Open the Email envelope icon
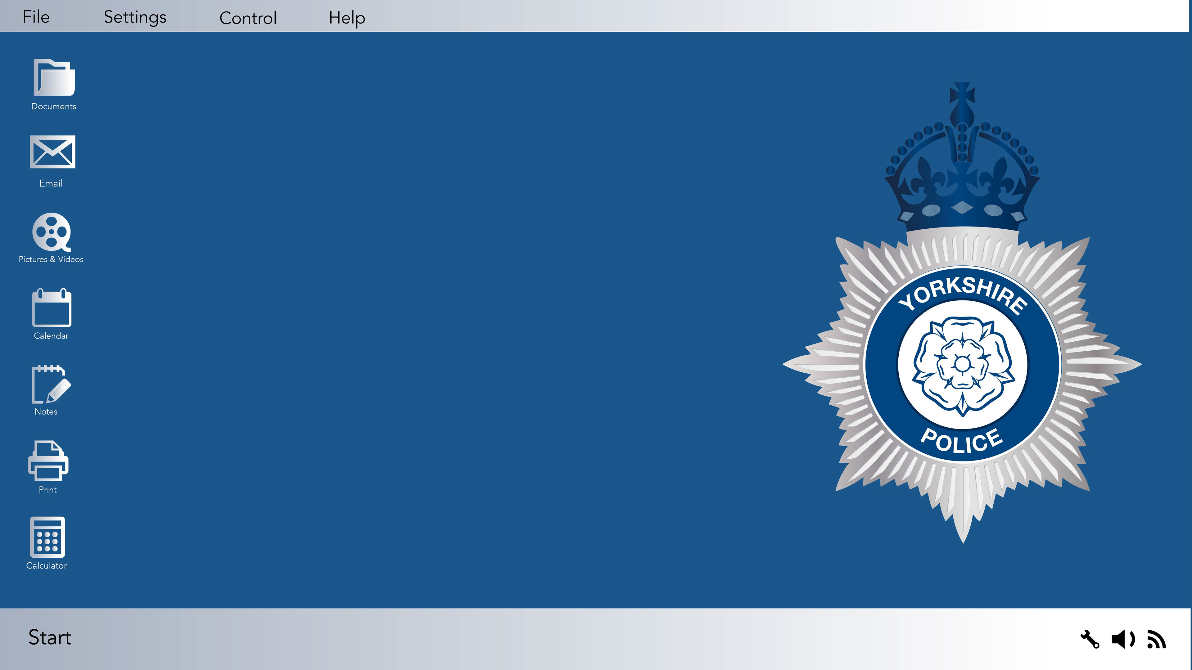1192x670 pixels. click(x=52, y=152)
